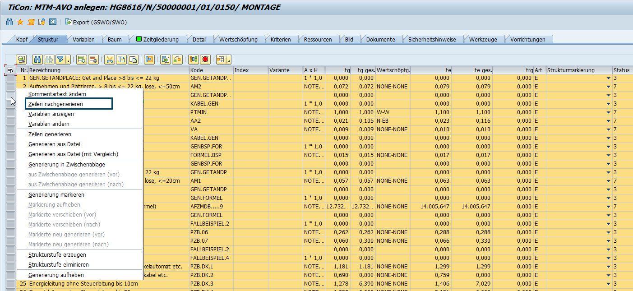This screenshot has height=291, width=633.
Task: Click the paste clipboard icon in grid toolbar
Action: click(x=133, y=60)
